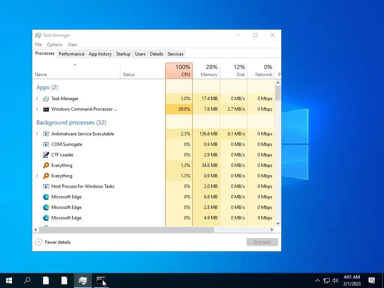The height and width of the screenshot is (288, 384).
Task: Collapse view using Fewer details
Action: click(x=53, y=242)
